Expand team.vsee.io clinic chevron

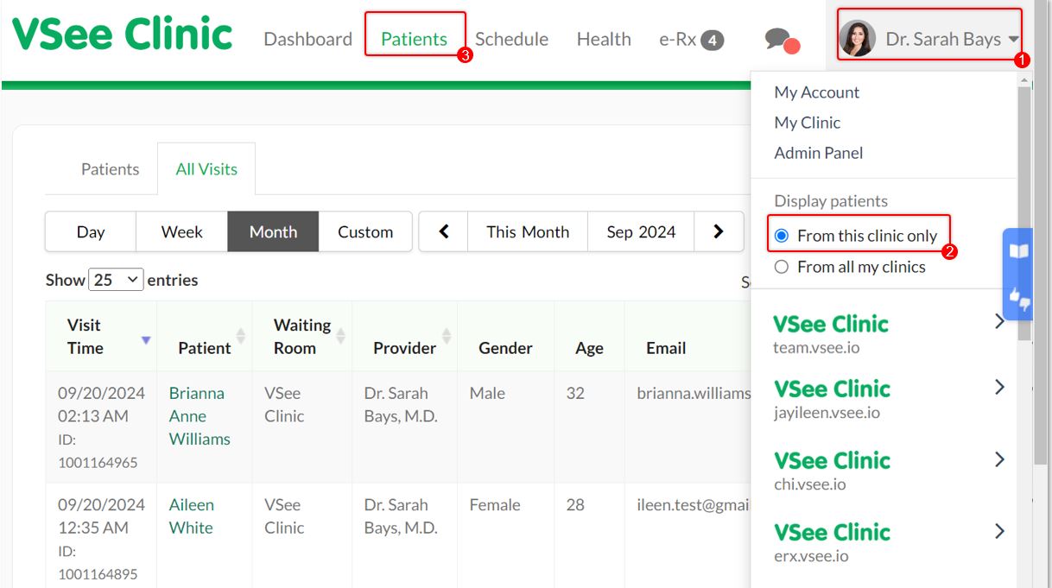click(x=999, y=321)
